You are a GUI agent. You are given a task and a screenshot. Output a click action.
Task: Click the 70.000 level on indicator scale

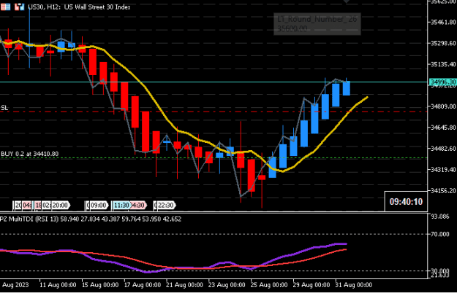click(439, 234)
